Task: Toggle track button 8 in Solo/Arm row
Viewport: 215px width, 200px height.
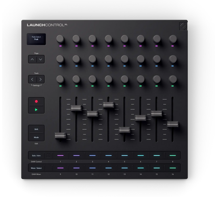Action: click(172, 156)
